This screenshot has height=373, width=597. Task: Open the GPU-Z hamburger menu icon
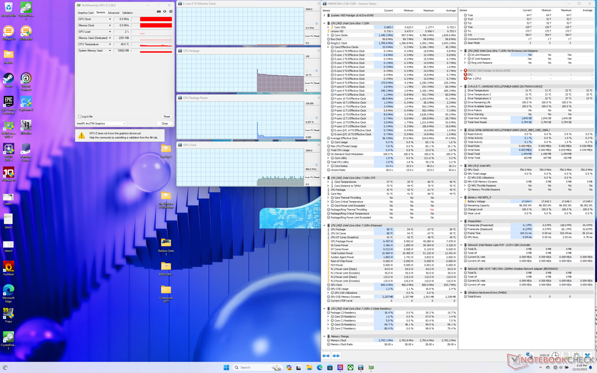171,12
